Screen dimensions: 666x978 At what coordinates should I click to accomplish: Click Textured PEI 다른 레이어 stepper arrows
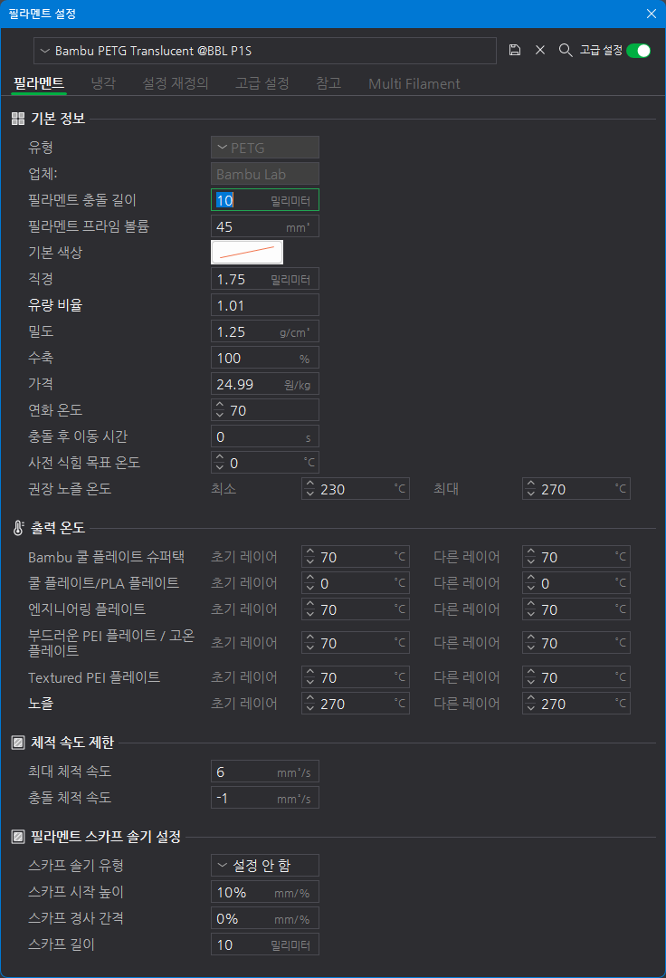[x=531, y=676]
